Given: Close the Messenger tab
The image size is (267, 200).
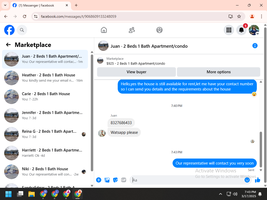Looking at the screenshot, I should click(x=67, y=5).
